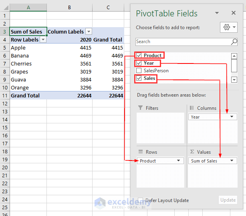Open the Year field dropdown in Columns

(x=232, y=117)
